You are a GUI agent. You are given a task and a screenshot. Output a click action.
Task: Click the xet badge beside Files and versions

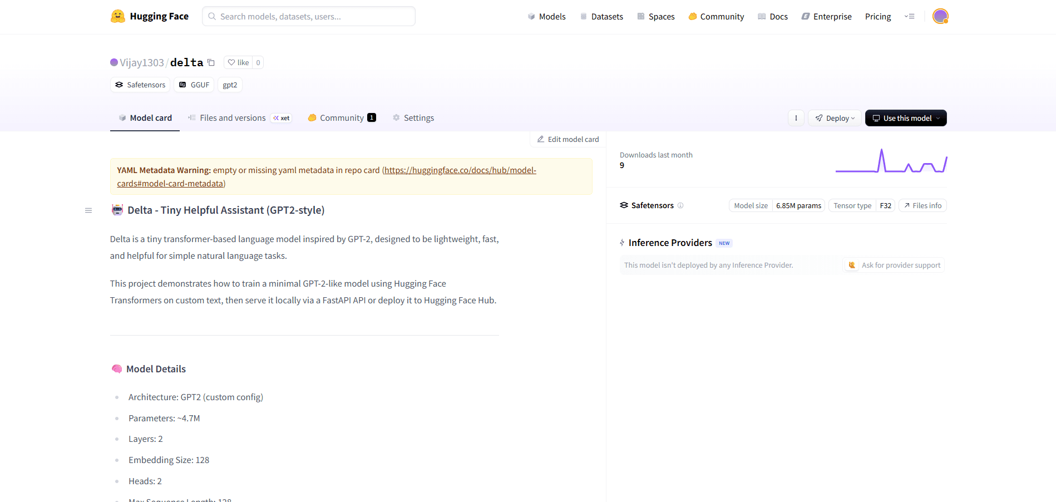click(x=282, y=118)
